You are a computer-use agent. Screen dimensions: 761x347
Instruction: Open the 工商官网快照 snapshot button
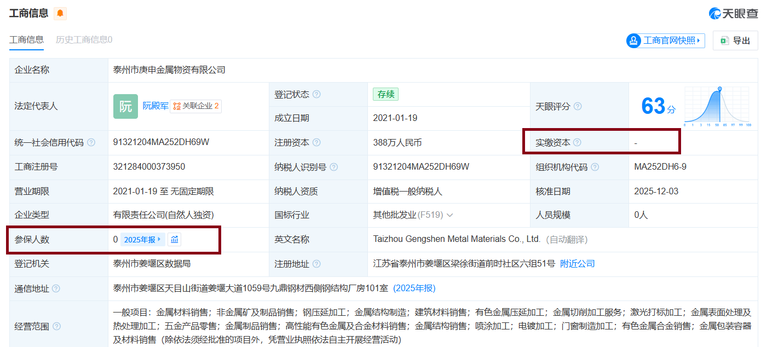click(666, 41)
